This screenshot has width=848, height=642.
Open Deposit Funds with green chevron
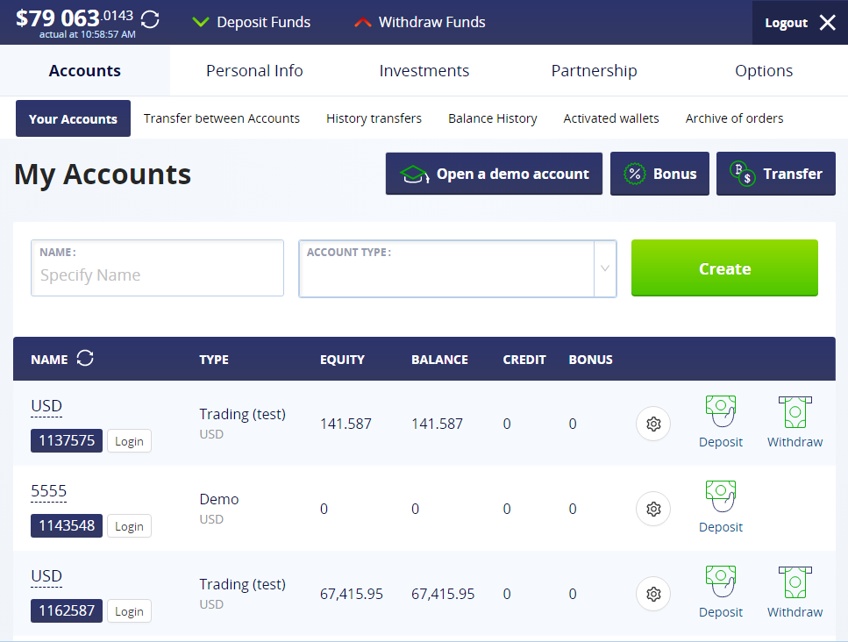click(x=252, y=22)
